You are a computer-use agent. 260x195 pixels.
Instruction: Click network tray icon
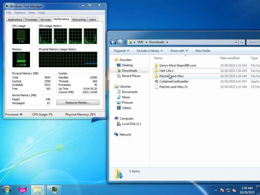click(228, 190)
